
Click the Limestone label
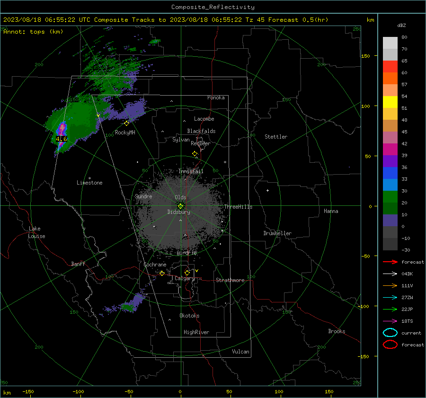point(89,183)
